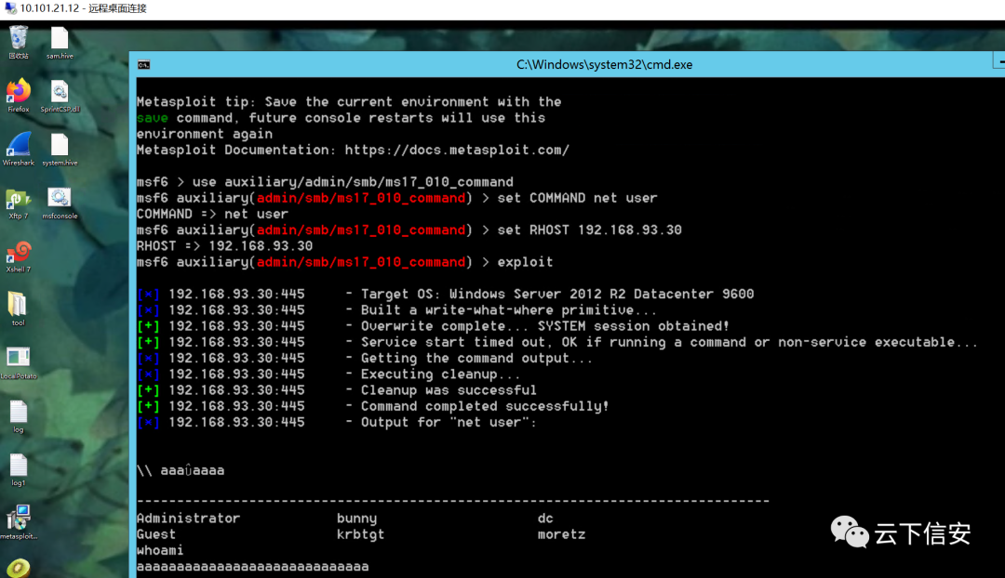Click the 'Service start timed out' line
Image resolution: width=1005 pixels, height=578 pixels.
point(557,342)
